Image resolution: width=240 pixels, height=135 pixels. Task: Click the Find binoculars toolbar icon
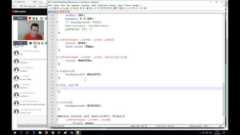pos(87,8)
